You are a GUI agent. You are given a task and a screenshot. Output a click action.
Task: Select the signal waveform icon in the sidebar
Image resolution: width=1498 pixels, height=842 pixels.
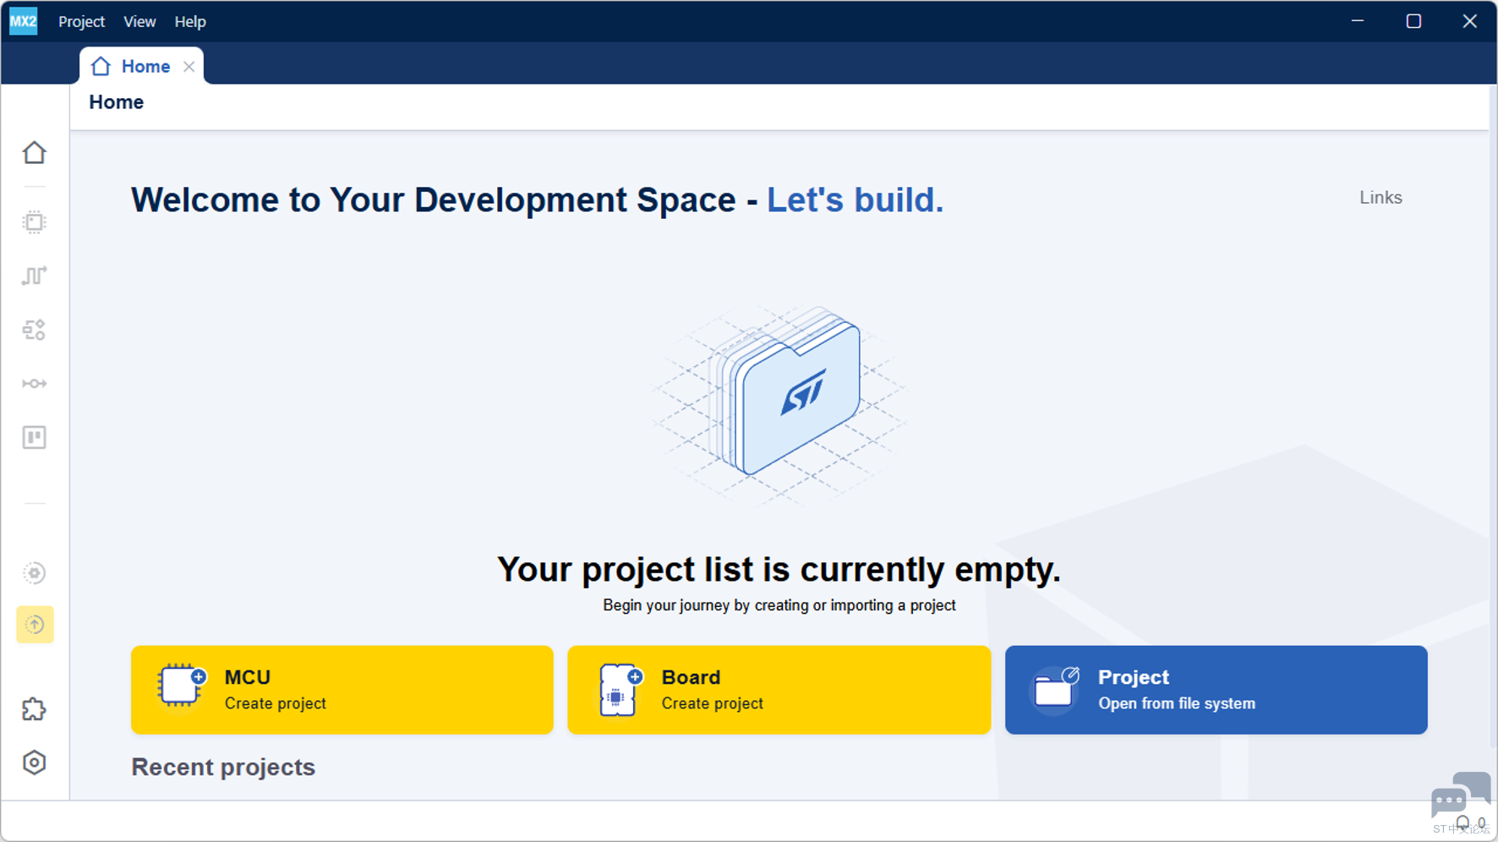[35, 276]
